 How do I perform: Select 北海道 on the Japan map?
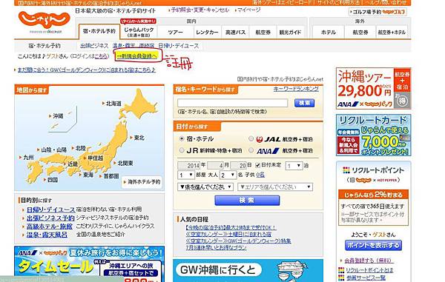(113, 104)
